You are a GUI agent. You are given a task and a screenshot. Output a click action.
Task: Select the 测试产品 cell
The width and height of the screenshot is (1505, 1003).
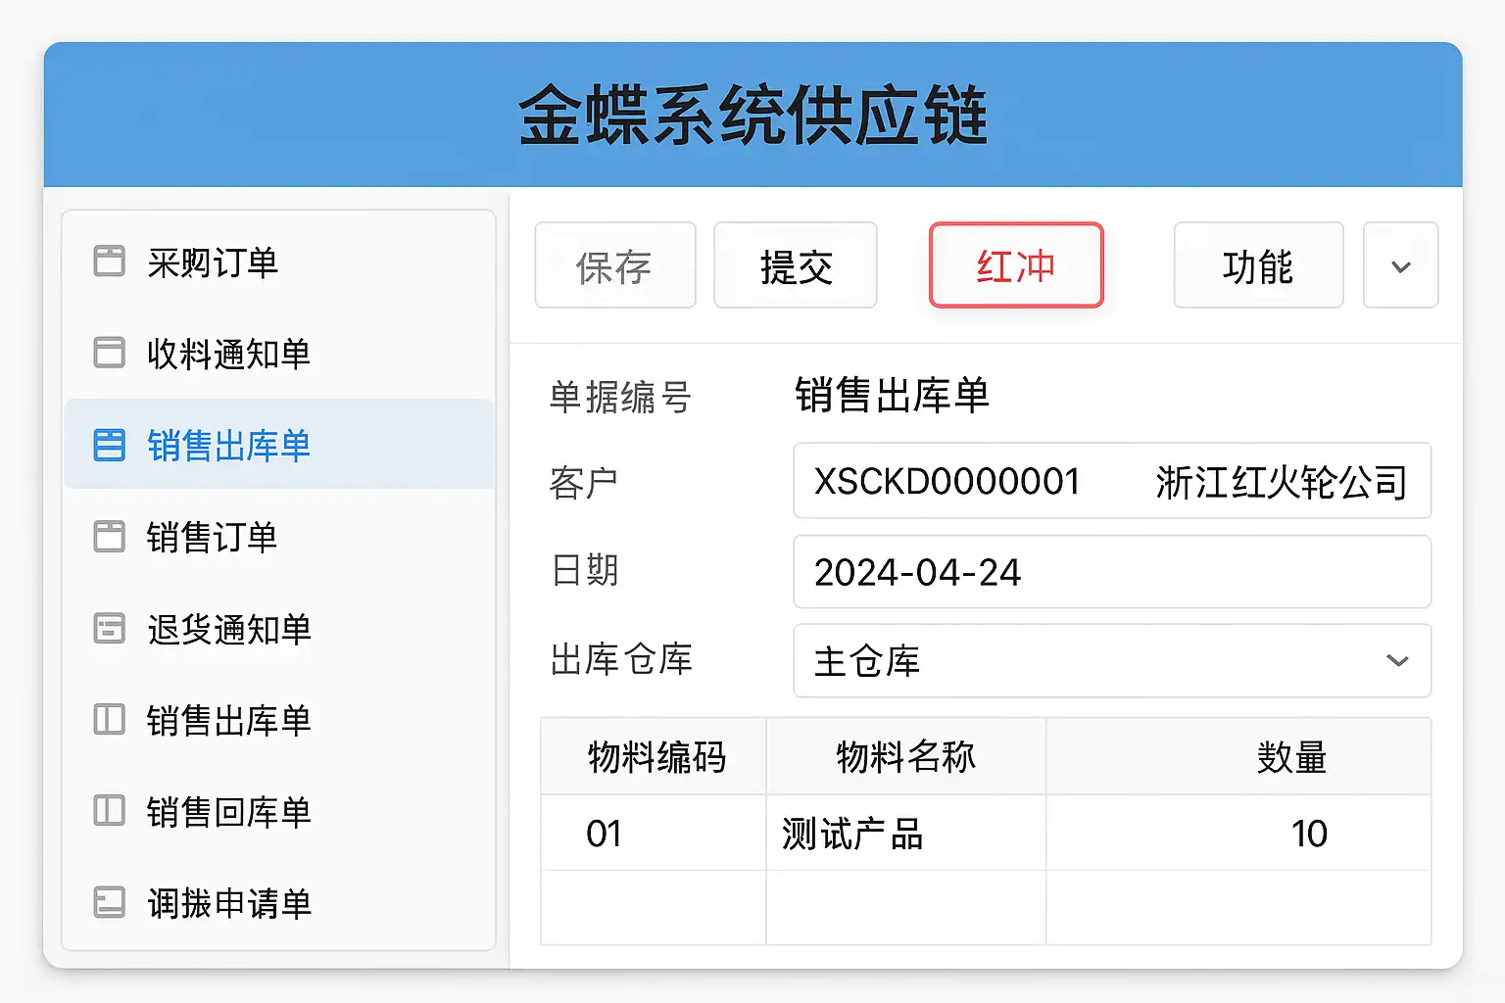pos(906,833)
